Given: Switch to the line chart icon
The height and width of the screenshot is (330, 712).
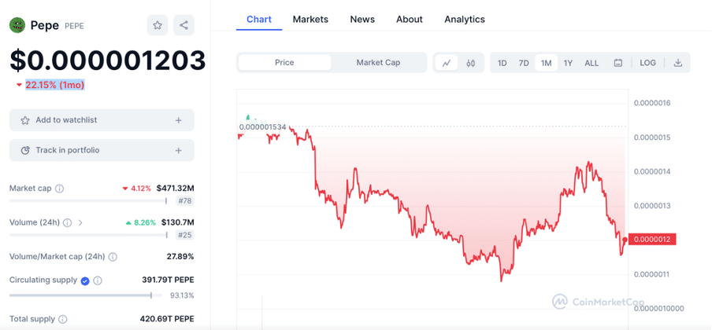Looking at the screenshot, I should 447,63.
